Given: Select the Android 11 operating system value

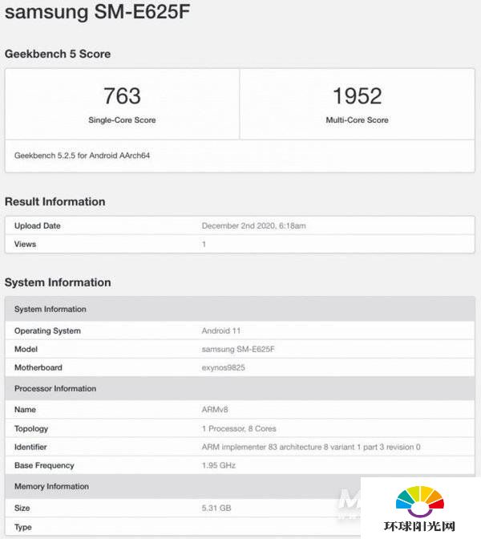Looking at the screenshot, I should (221, 330).
